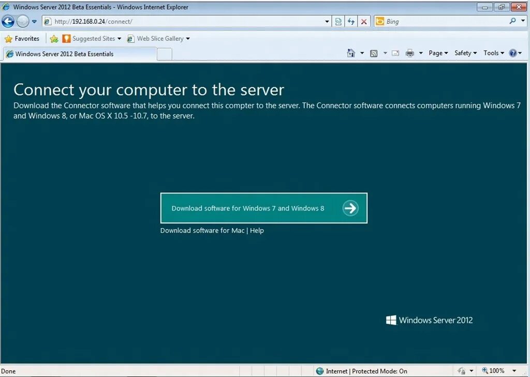Click the Bing logo icon in search box
The height and width of the screenshot is (377, 530).
point(380,21)
